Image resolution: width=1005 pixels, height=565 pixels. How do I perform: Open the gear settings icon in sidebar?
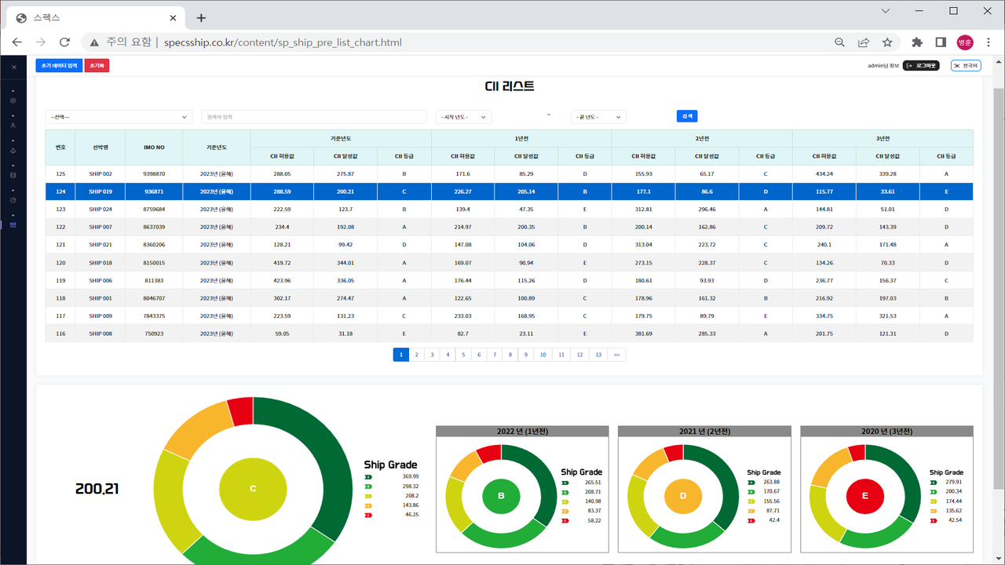13,100
